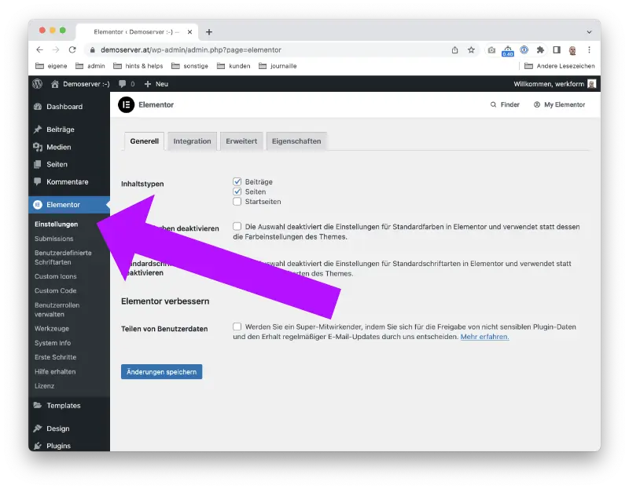Open the extensions puzzle icon
629x489 pixels.
pyautogui.click(x=540, y=49)
